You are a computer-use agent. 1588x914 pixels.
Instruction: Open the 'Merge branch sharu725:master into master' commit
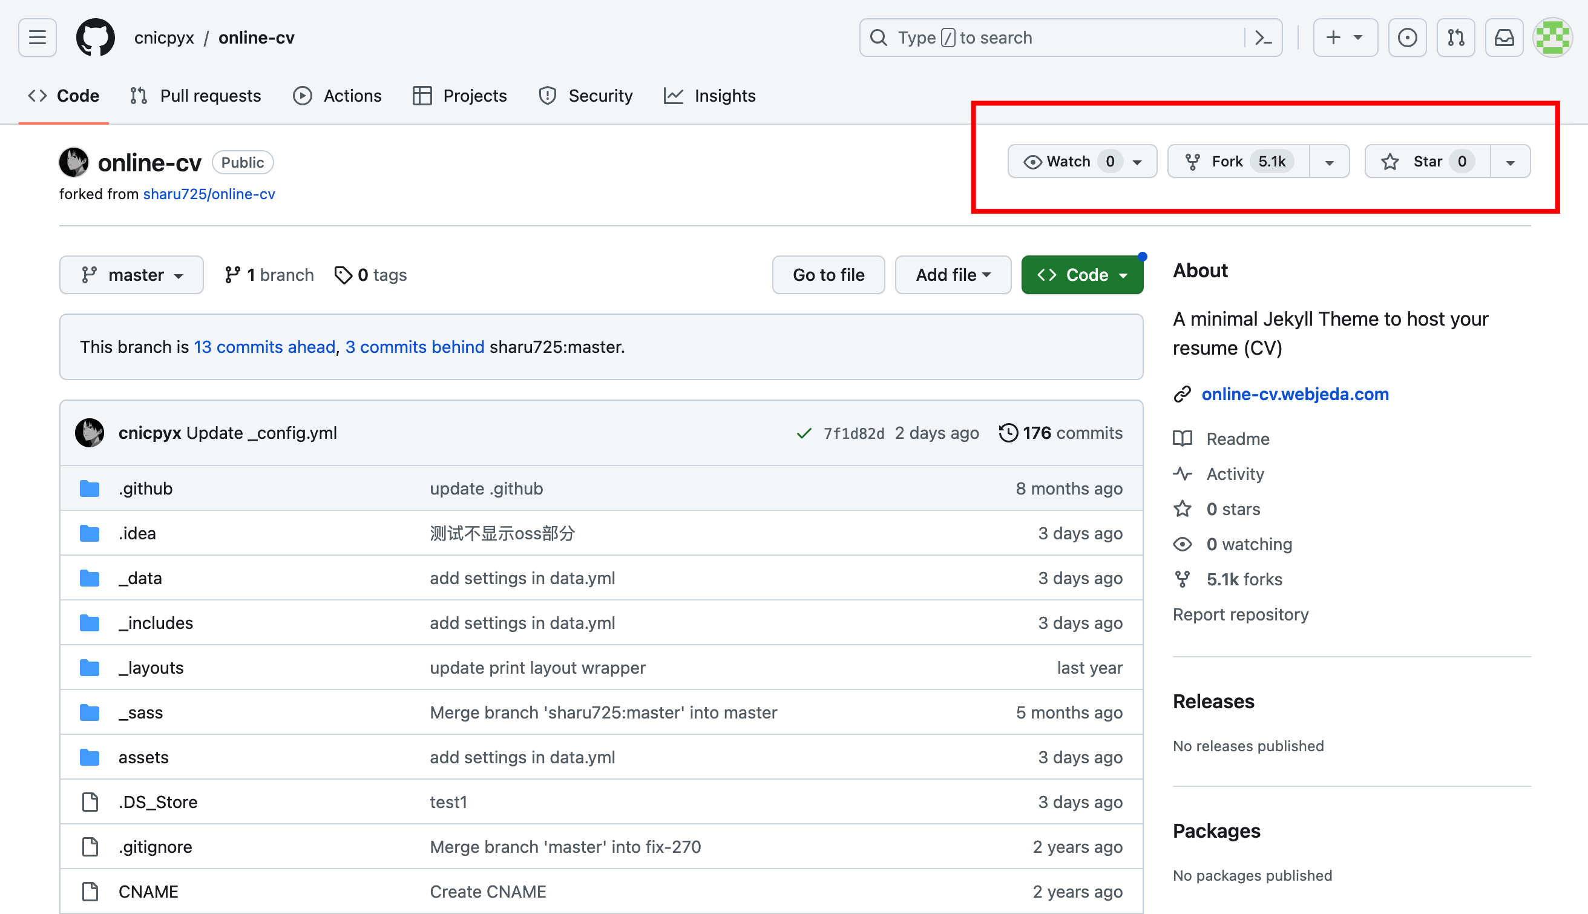(603, 712)
